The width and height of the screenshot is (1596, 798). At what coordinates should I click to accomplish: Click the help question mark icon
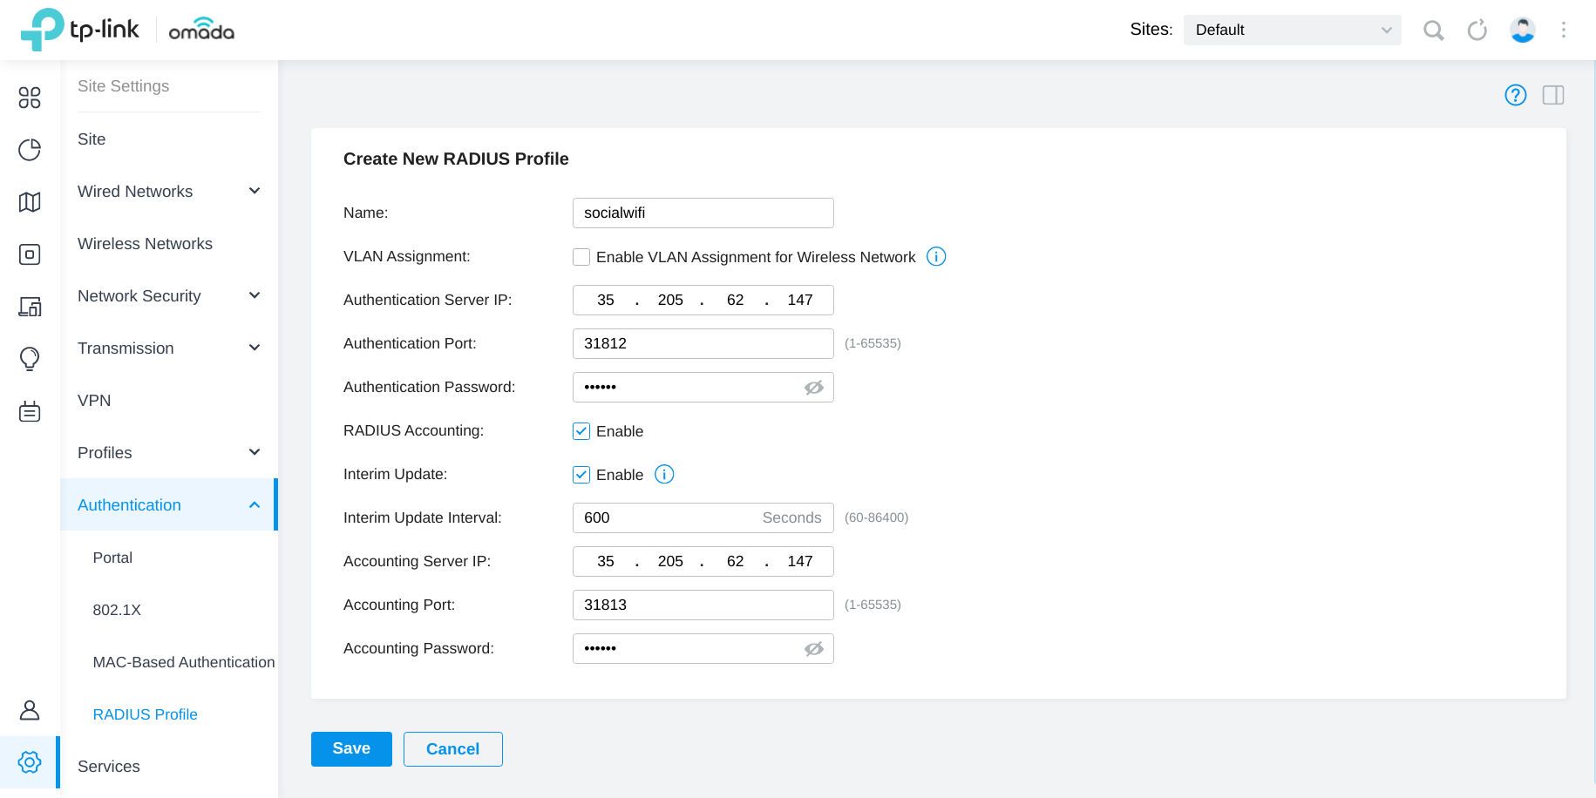tap(1515, 95)
